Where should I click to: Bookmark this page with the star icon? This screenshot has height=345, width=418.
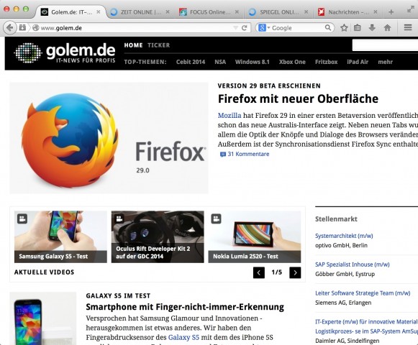click(344, 28)
